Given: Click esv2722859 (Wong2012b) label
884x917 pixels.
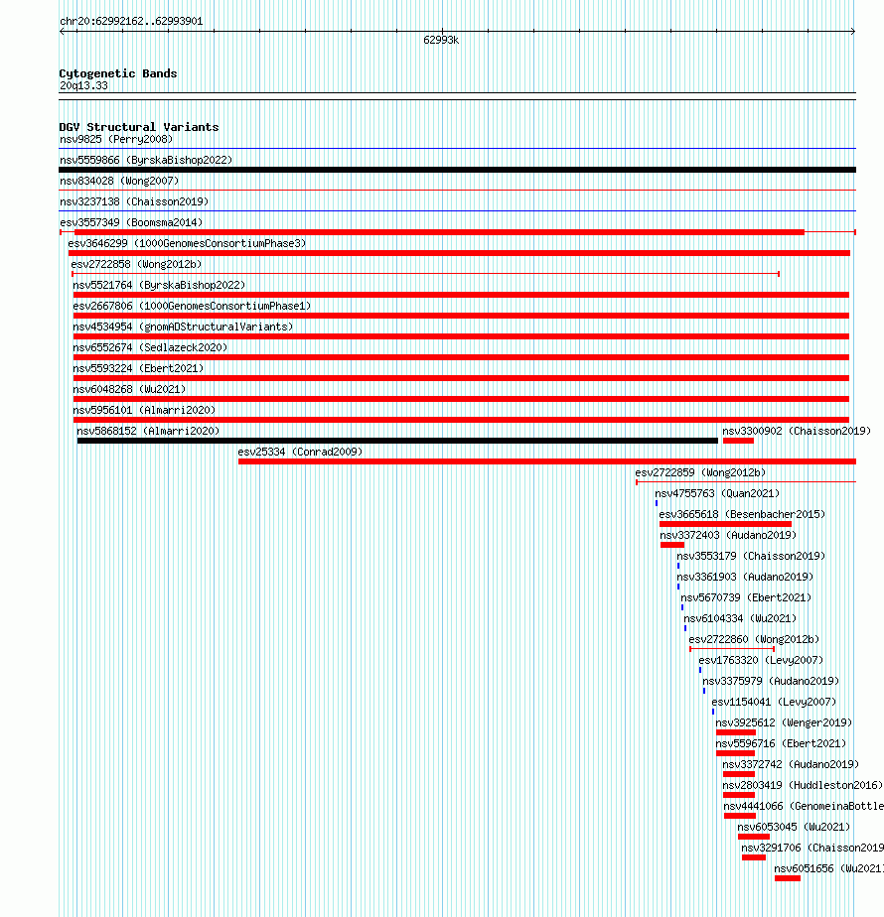Looking at the screenshot, I should (700, 472).
